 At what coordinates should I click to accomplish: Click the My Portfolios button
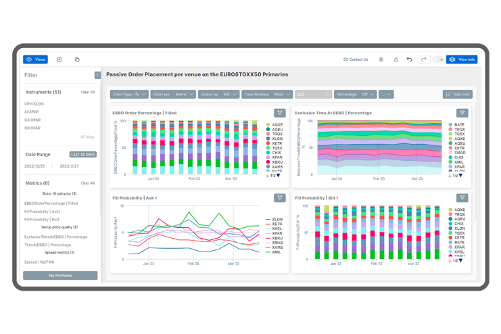coord(60,275)
